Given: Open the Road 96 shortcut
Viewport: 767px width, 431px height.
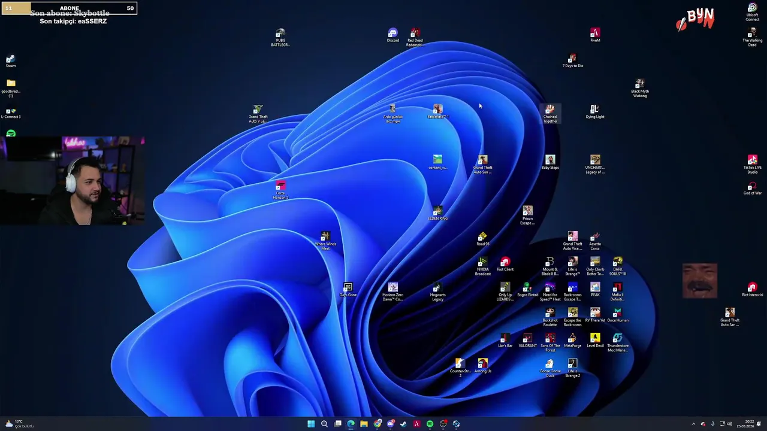Looking at the screenshot, I should tap(482, 239).
